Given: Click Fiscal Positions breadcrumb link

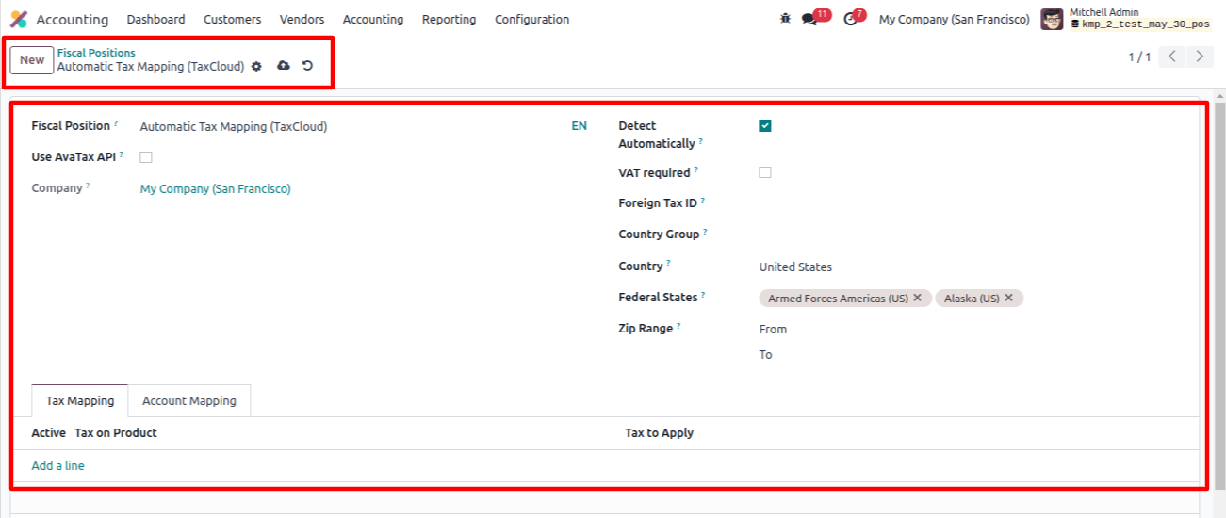Looking at the screenshot, I should tap(96, 53).
